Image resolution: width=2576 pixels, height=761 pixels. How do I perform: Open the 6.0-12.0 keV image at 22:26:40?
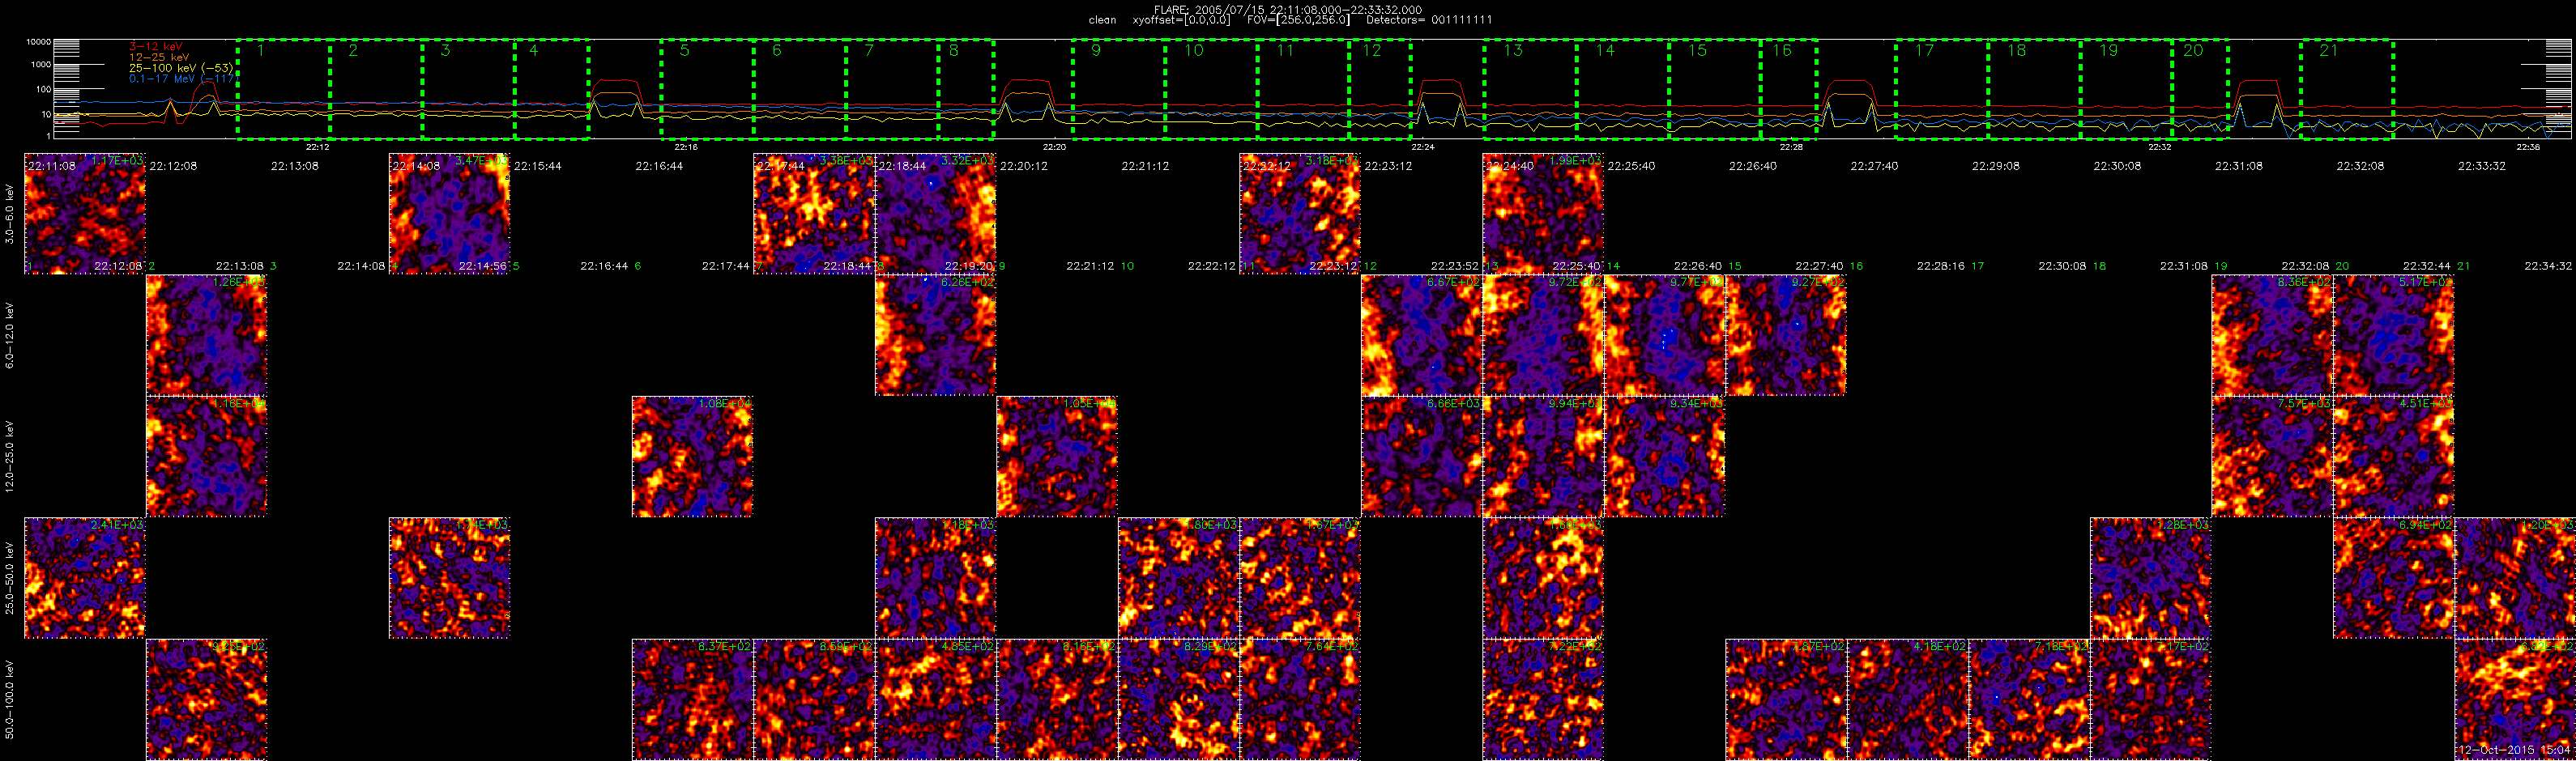1786,335
